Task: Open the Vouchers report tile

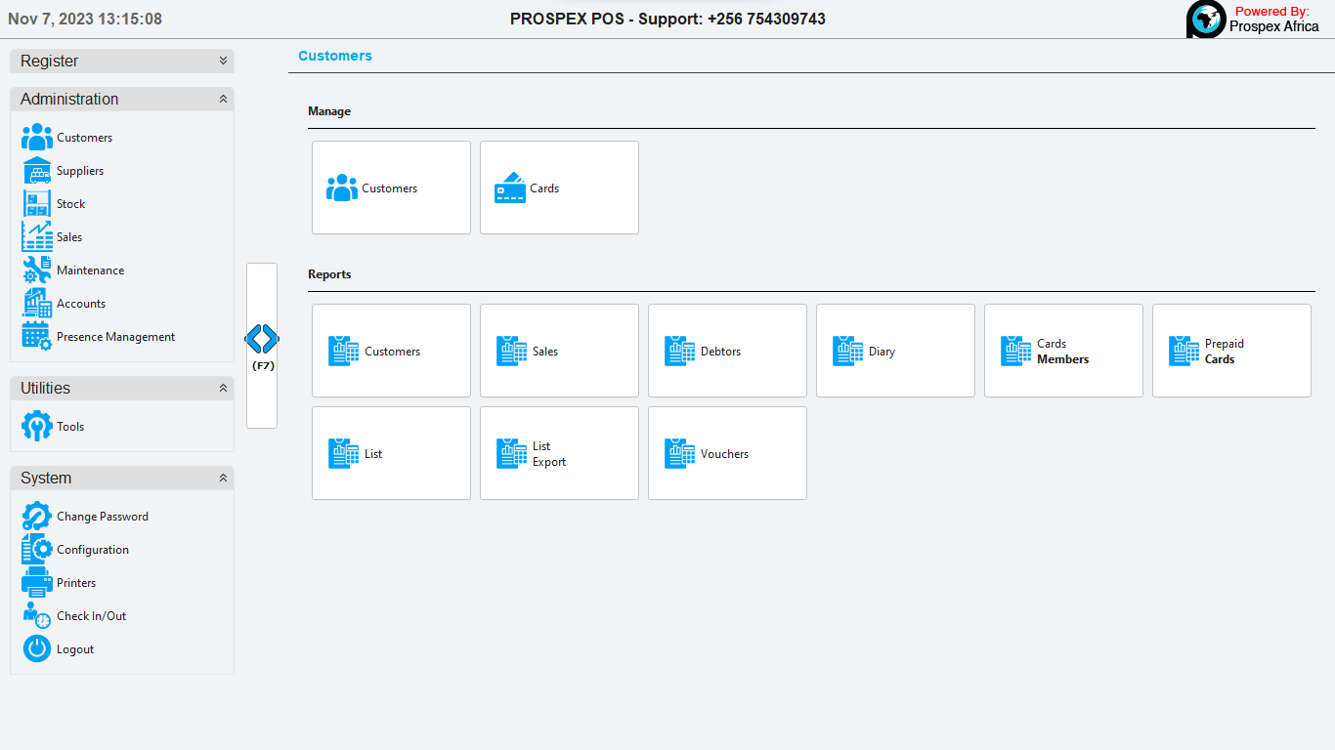Action: pos(727,453)
